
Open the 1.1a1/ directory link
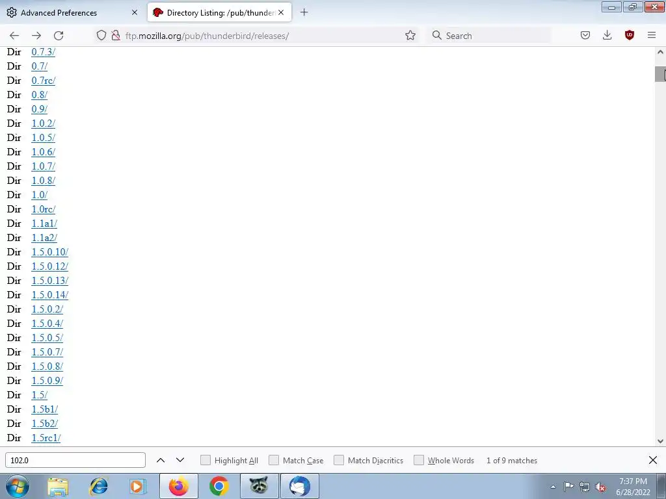[44, 224]
